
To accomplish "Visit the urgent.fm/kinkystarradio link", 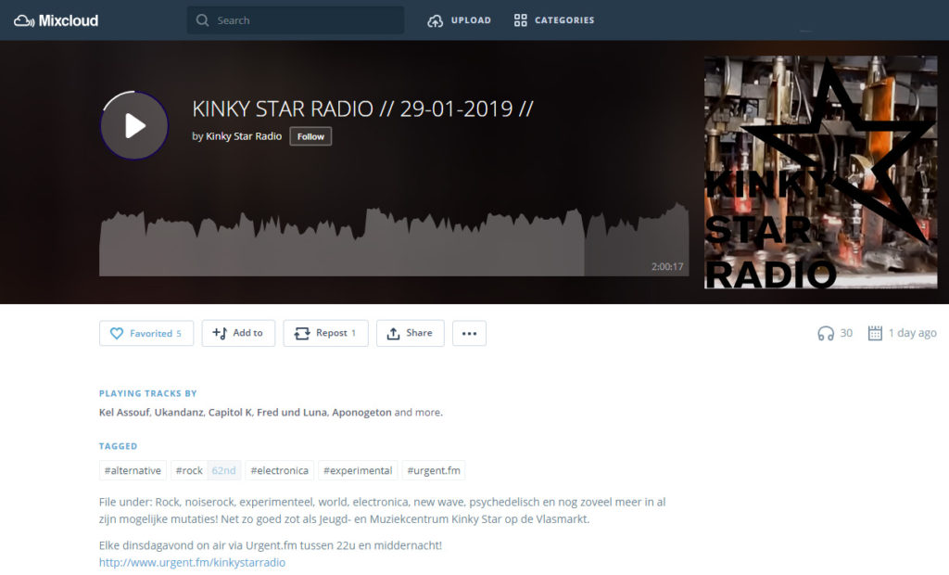I will (192, 562).
